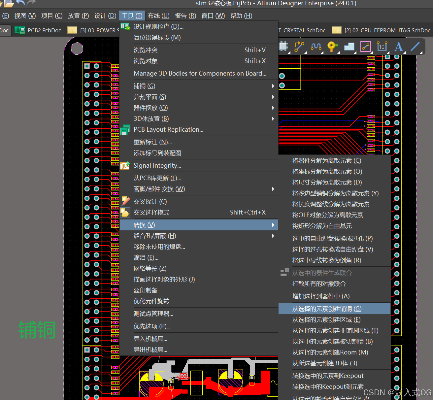This screenshot has width=433, height=400.
Task: Choose 将选中导线转换为倒角 (R)
Action: [335, 260]
